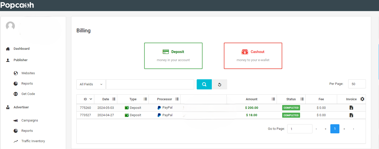Click the user avatar icon
The height and width of the screenshot is (149, 379).
point(10,26)
